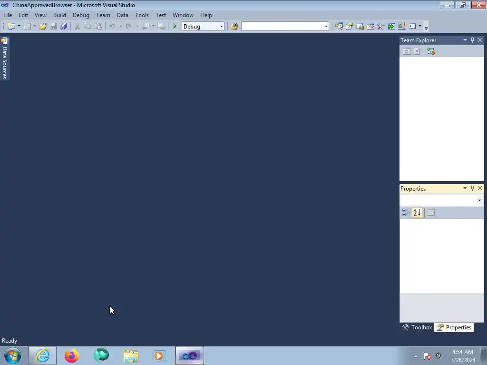
Task: Click the Team Explorer Delete X icon
Action: [417, 51]
